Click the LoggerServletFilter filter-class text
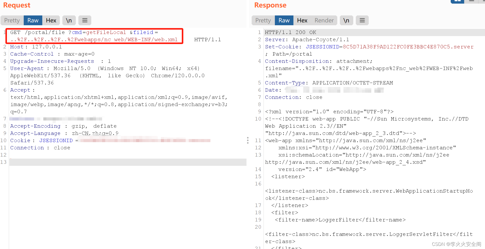The height and width of the screenshot is (249, 485). pyautogui.click(x=369, y=238)
